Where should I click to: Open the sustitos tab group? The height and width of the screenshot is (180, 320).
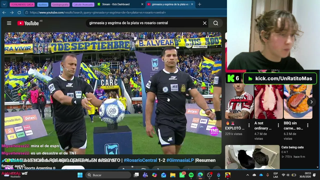pos(43,4)
